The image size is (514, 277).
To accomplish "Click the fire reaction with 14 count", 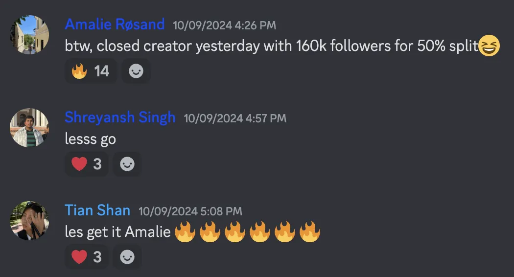I will coord(91,71).
